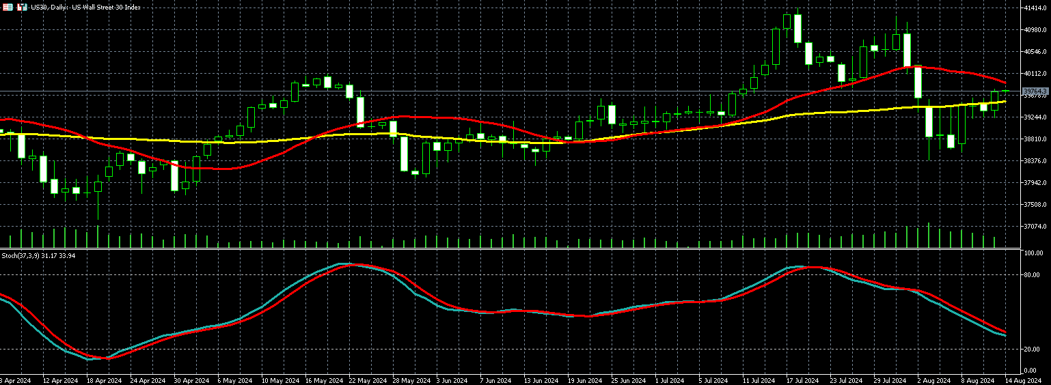Click the 22 May 2024 date label
Image resolution: width=1051 pixels, height=385 pixels.
[x=368, y=380]
